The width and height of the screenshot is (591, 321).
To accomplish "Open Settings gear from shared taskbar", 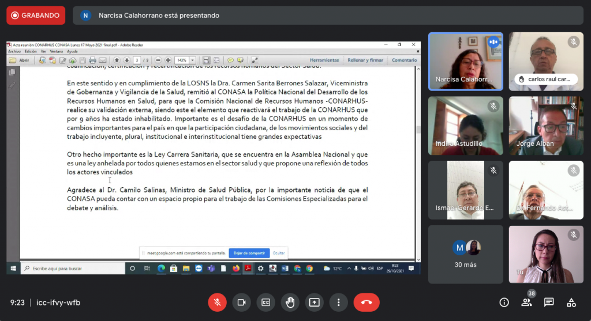I will [260, 269].
